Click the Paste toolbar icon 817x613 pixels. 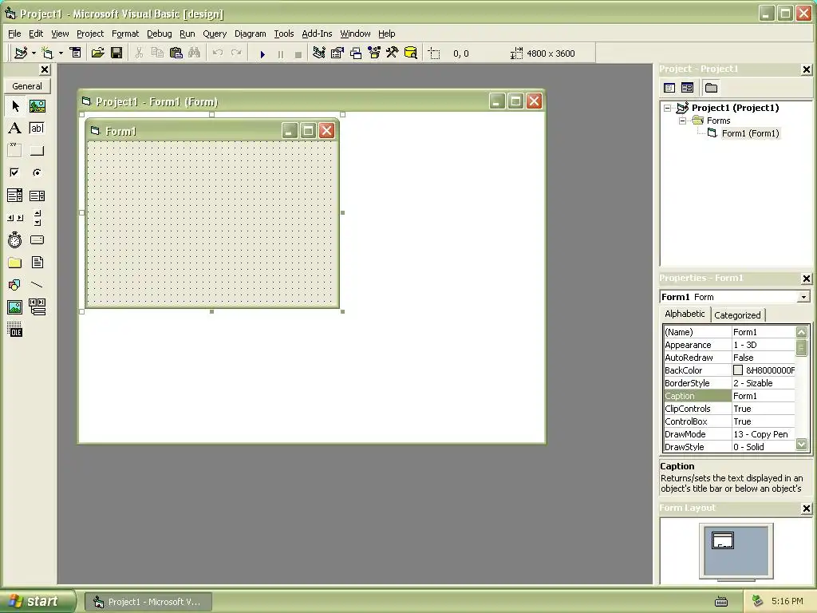(176, 53)
